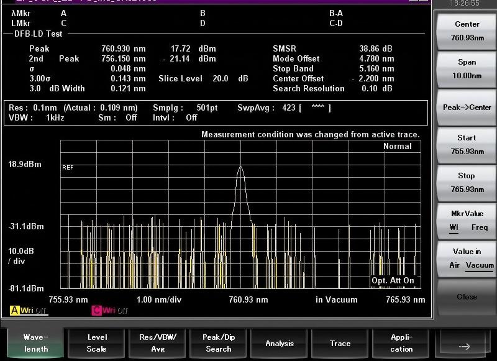This screenshot has height=361, width=497.
Task: Open the Center wavelength setting
Action: (467, 31)
